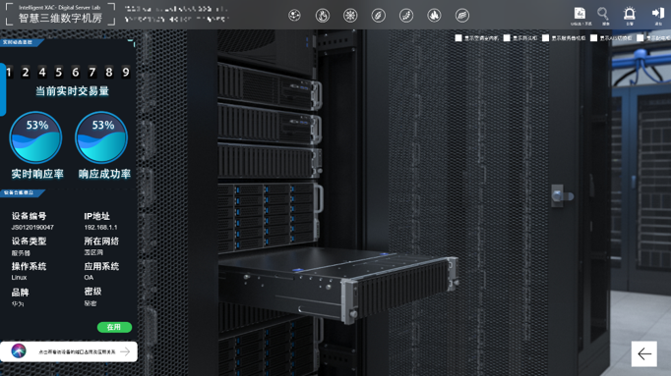Select the wing airflow circular icon

461,16
